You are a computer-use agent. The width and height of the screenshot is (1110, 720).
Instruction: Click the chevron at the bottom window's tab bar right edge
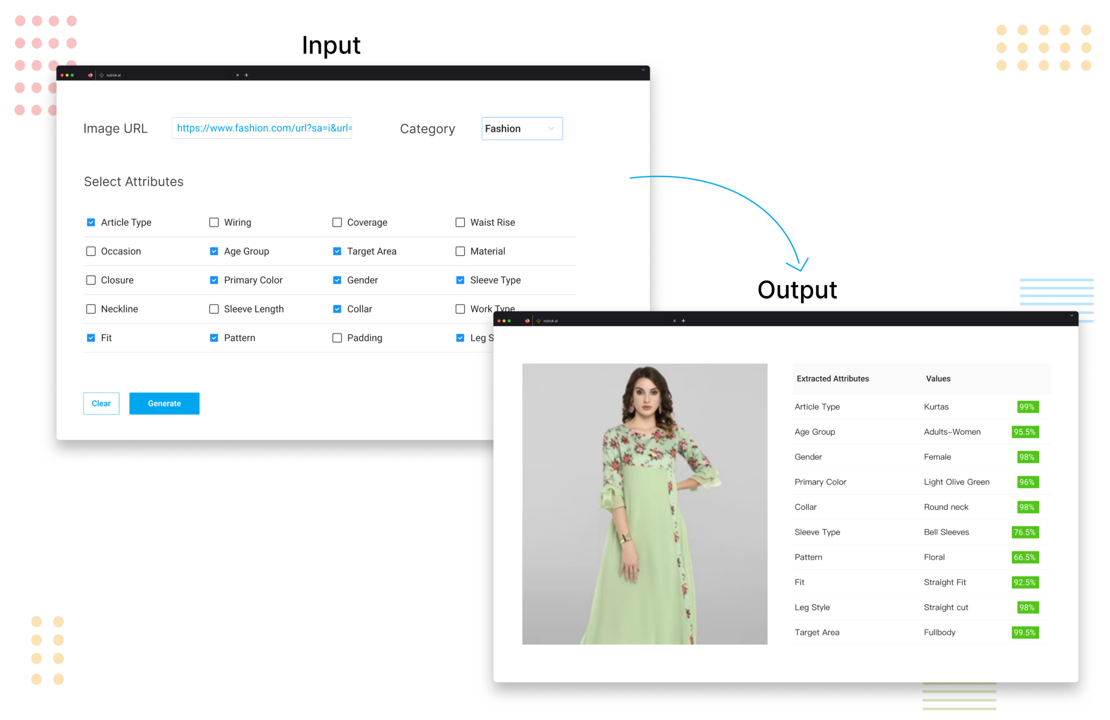pyautogui.click(x=1072, y=316)
